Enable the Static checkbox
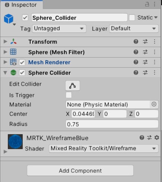The height and width of the screenshot is (182, 162). (132, 18)
